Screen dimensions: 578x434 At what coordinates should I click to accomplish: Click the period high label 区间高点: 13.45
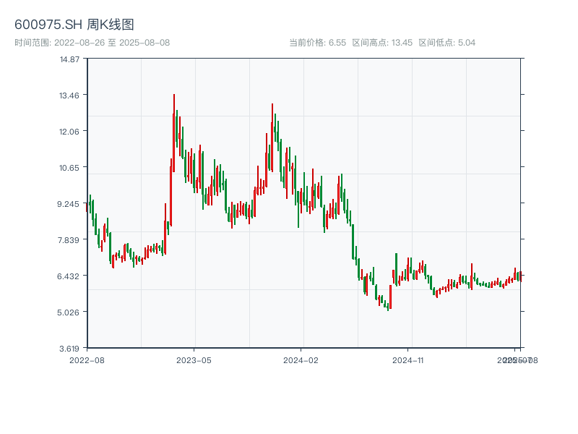pyautogui.click(x=382, y=43)
